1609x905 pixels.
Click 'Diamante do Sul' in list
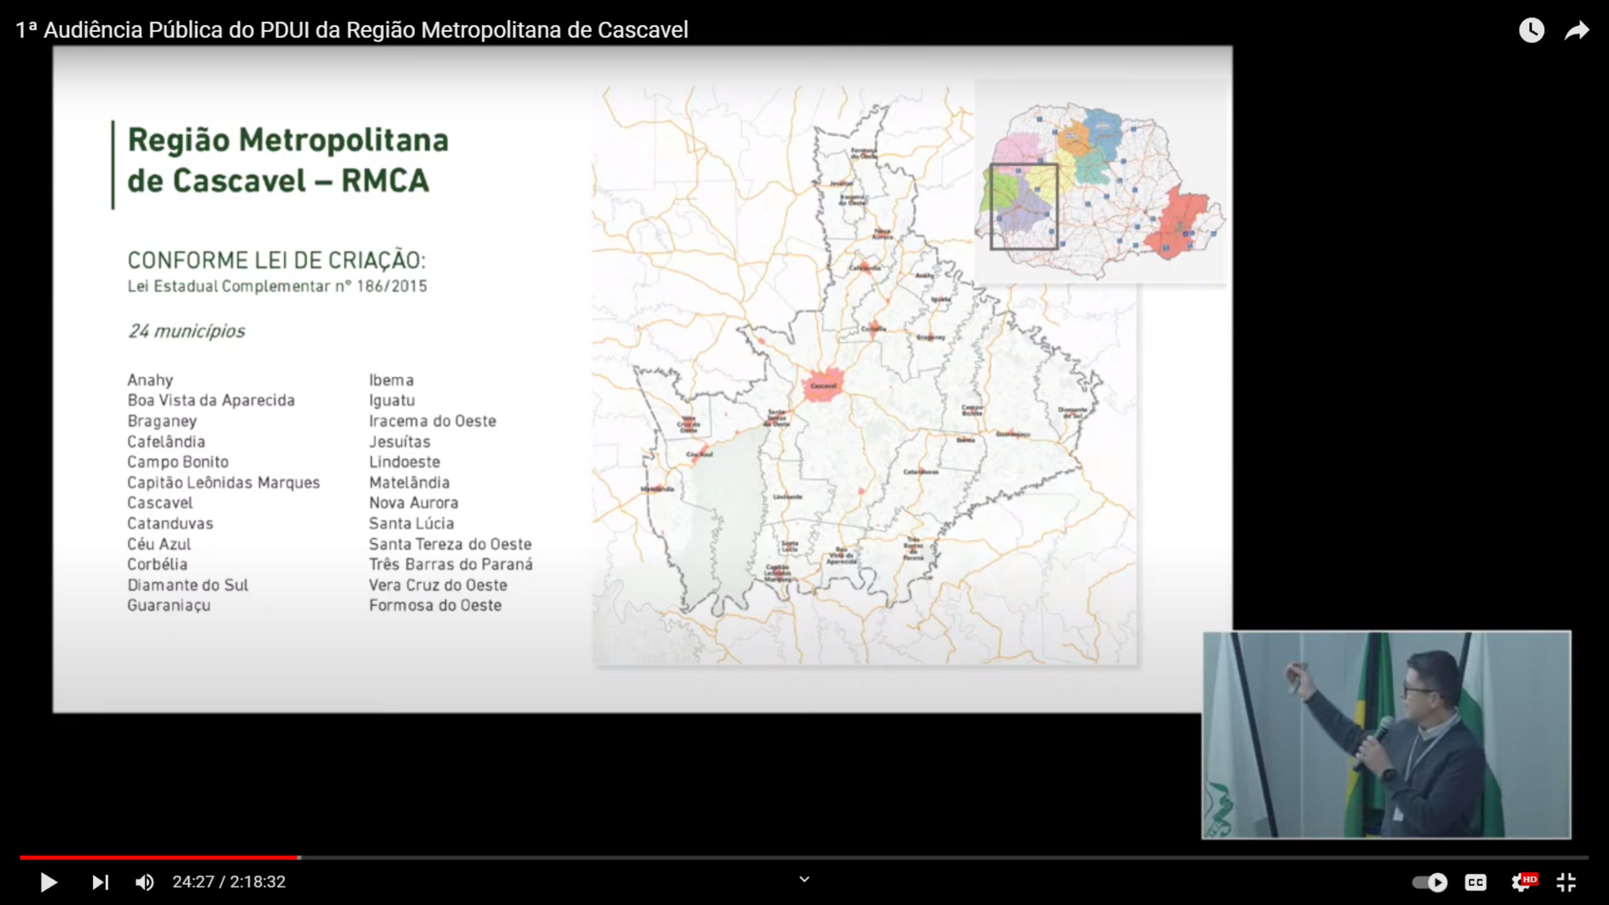pyautogui.click(x=188, y=585)
